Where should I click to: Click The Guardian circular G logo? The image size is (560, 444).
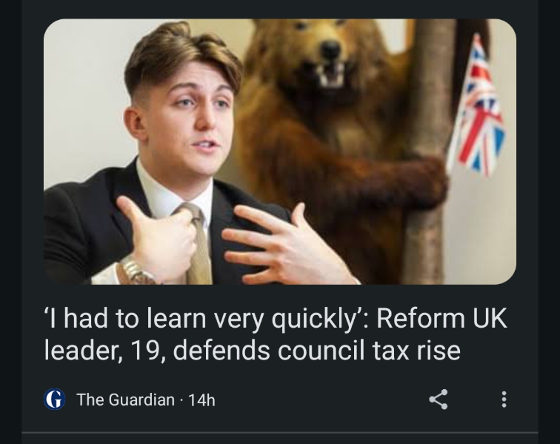(x=54, y=400)
